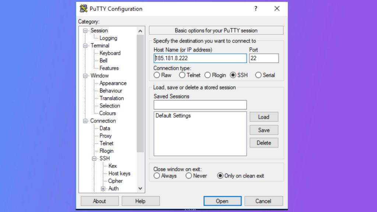Click the Port input field

click(264, 58)
